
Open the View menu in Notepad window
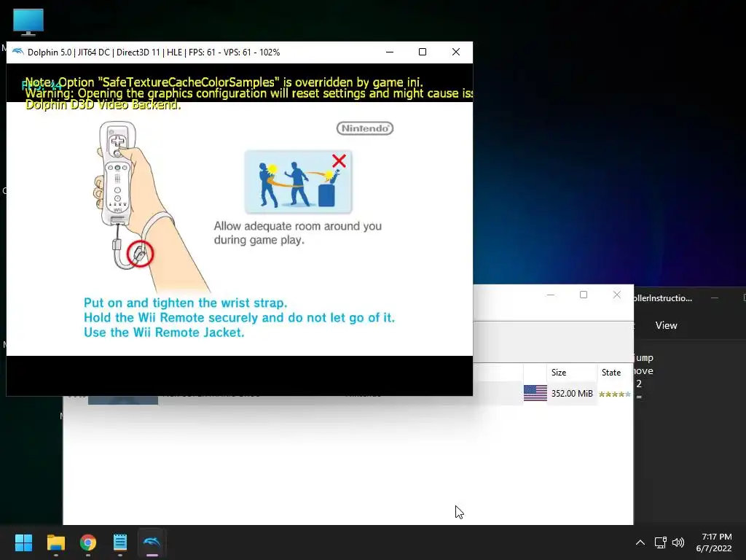tap(666, 325)
